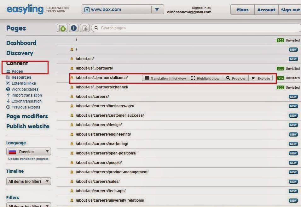Image resolution: width=301 pixels, height=207 pixels.
Task: Click the add page plus icon
Action: [74, 28]
